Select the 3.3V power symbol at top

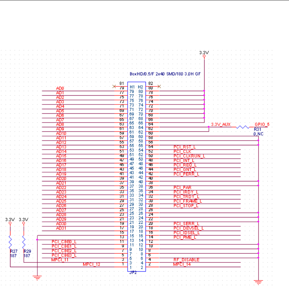(204, 54)
